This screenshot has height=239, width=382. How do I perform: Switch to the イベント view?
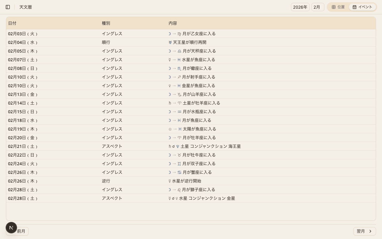[x=362, y=7]
